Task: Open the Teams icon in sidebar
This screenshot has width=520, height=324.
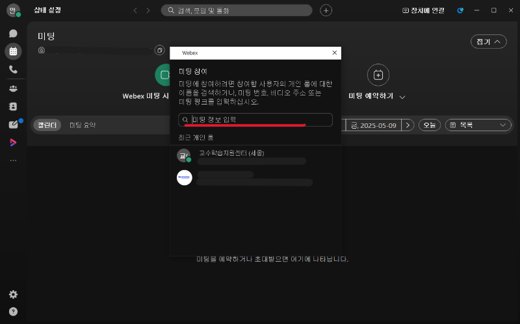Action: [13, 88]
